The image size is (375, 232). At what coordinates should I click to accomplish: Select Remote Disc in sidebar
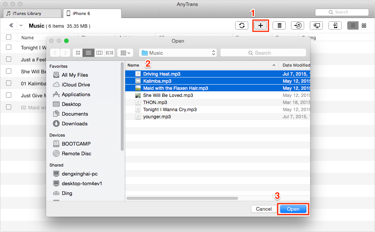pyautogui.click(x=72, y=153)
